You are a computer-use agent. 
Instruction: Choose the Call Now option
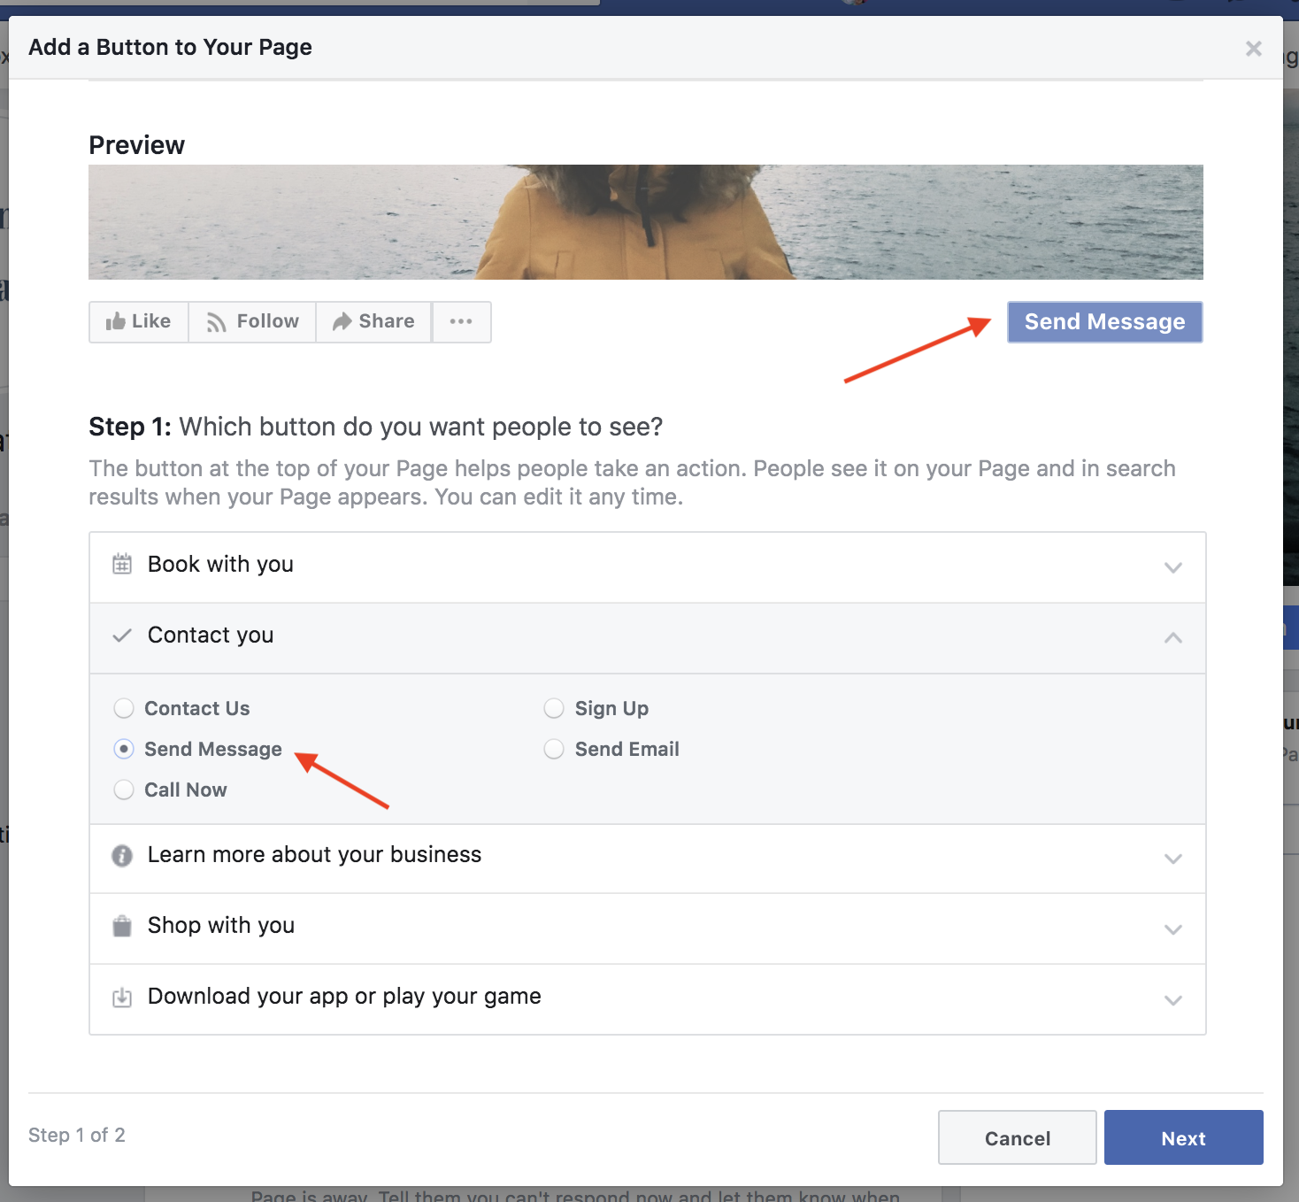(x=124, y=790)
